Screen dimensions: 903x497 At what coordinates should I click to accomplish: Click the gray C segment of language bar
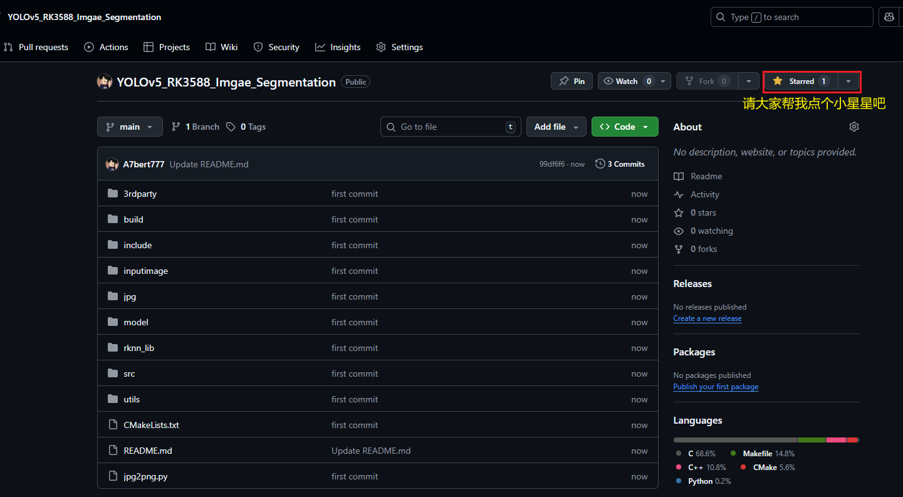pyautogui.click(x=736, y=440)
